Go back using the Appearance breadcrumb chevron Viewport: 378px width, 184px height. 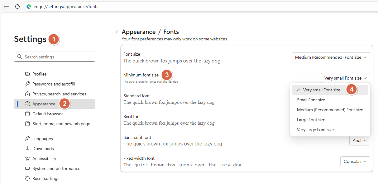pyautogui.click(x=117, y=32)
